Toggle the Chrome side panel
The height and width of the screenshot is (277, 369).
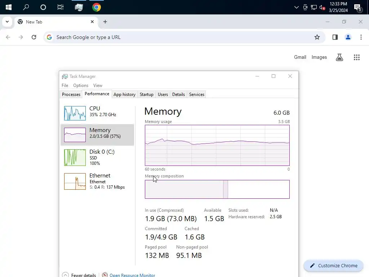[x=335, y=37]
